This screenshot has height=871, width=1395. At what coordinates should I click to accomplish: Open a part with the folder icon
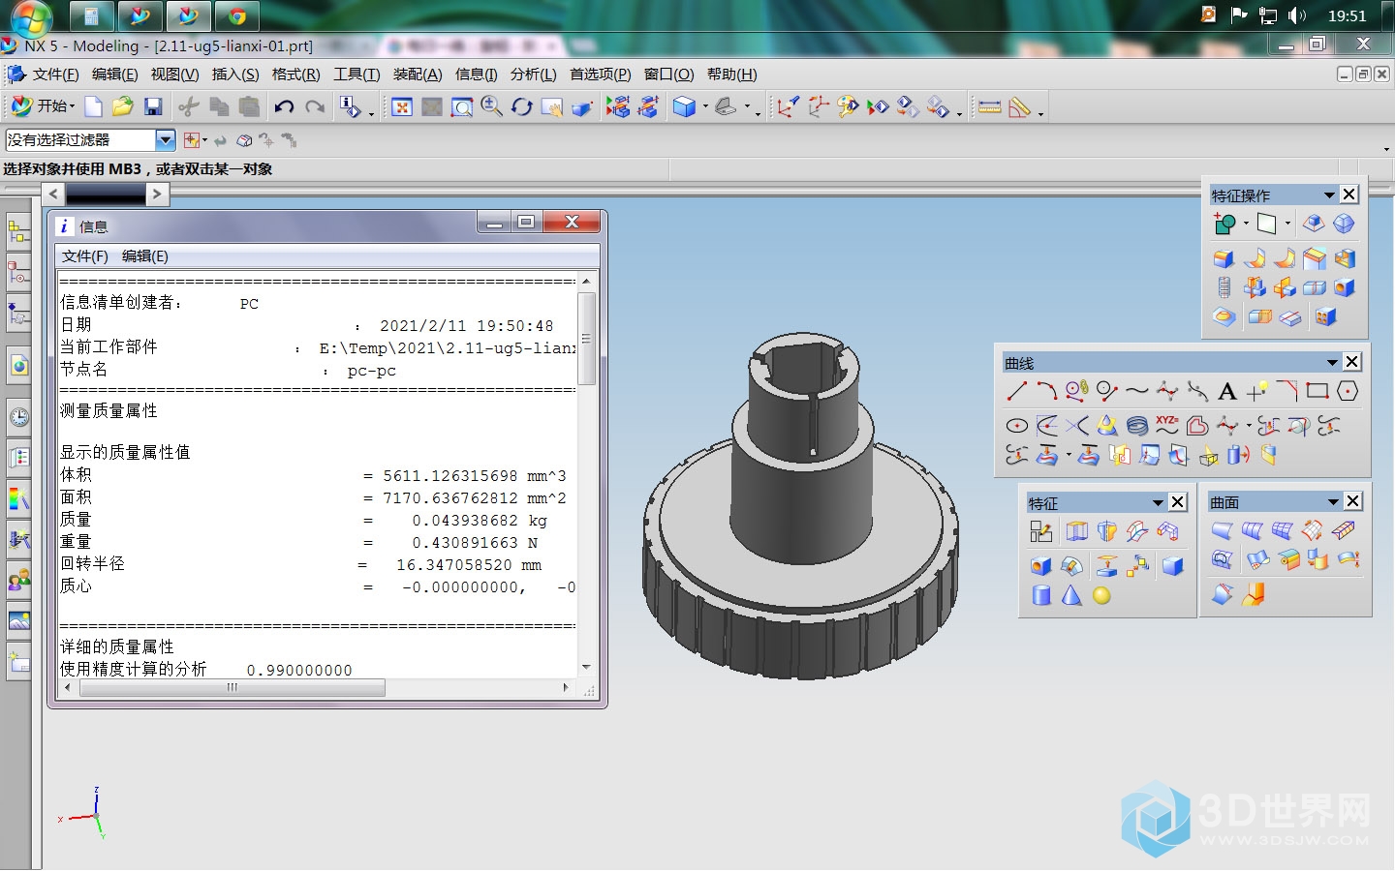tap(122, 106)
